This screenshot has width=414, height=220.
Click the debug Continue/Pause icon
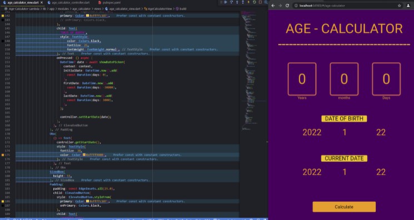pyautogui.click(x=226, y=2)
